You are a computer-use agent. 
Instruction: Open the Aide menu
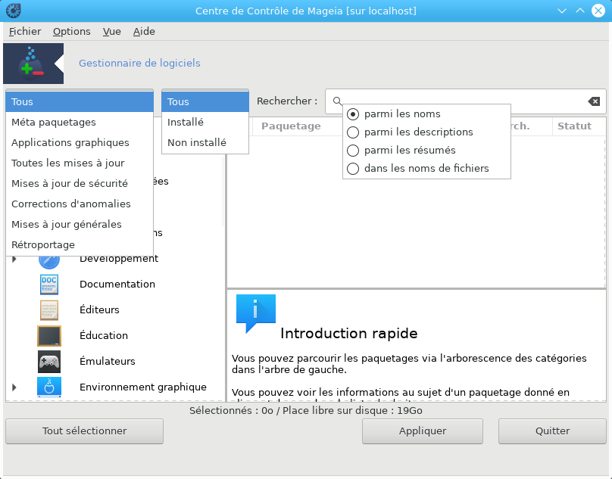tap(144, 31)
